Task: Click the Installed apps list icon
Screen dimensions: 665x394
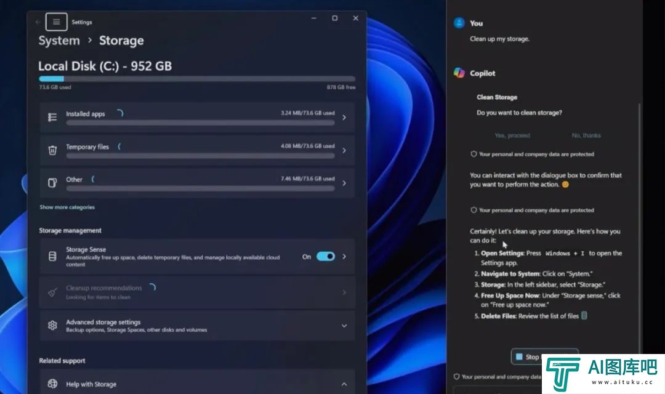Action: coord(52,117)
